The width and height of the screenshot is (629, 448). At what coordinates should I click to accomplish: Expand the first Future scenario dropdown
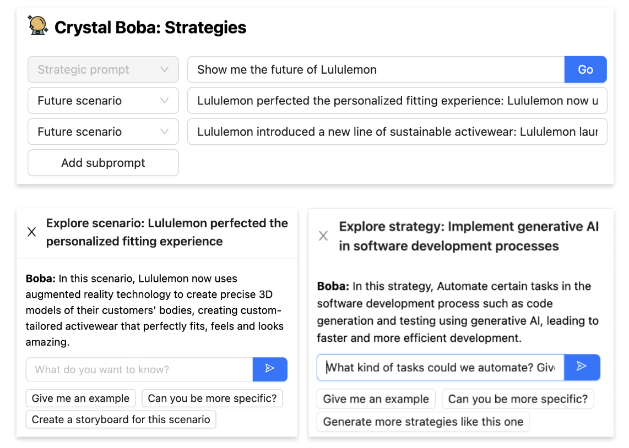tap(103, 101)
